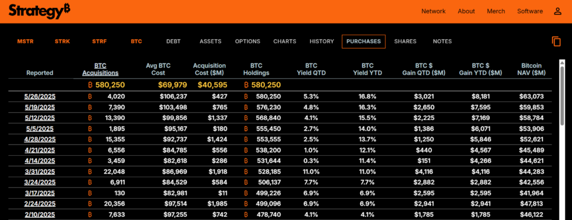Click the BTC Yield QTD header
572x220 pixels.
[311, 69]
